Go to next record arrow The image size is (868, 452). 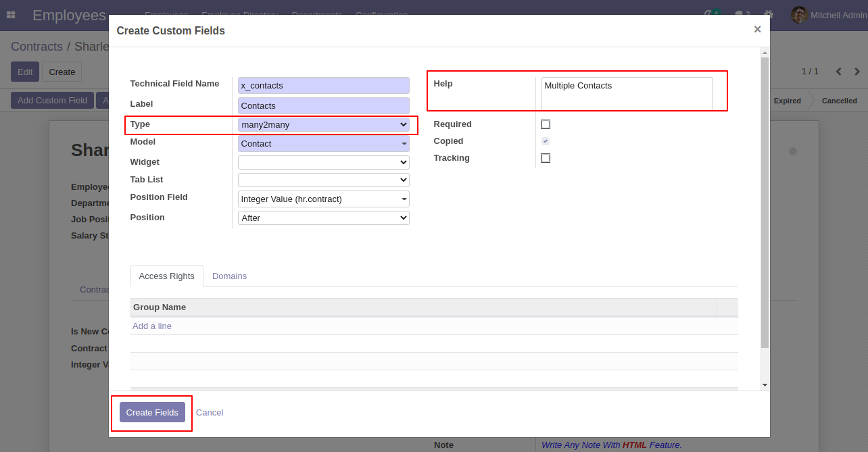click(857, 72)
